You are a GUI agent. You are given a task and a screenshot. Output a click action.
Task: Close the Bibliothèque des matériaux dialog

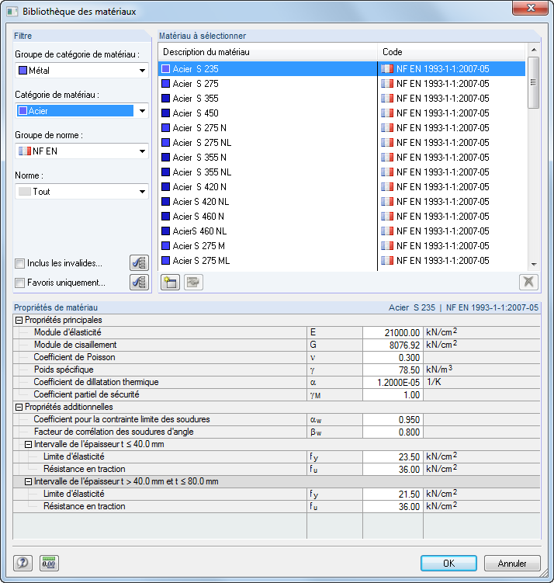(530, 9)
